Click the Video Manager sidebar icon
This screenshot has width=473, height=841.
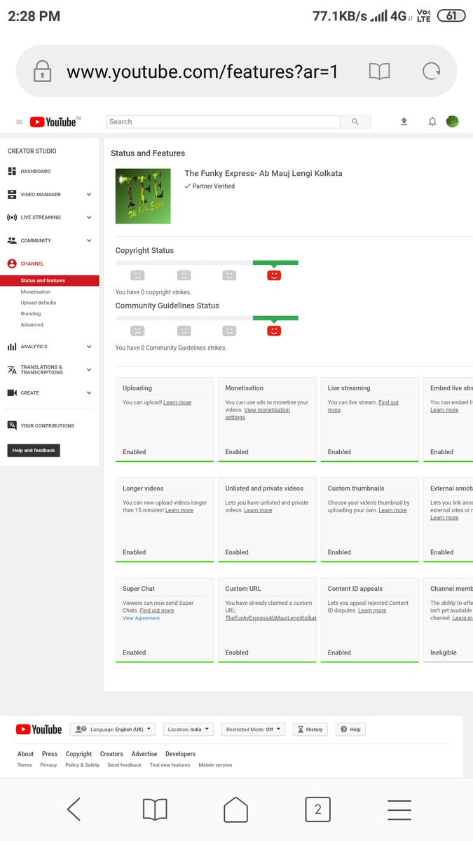coord(12,194)
